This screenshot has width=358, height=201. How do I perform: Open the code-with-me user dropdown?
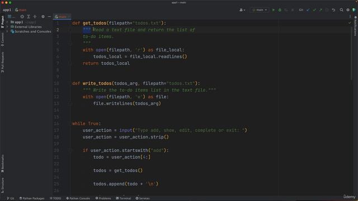click(242, 10)
